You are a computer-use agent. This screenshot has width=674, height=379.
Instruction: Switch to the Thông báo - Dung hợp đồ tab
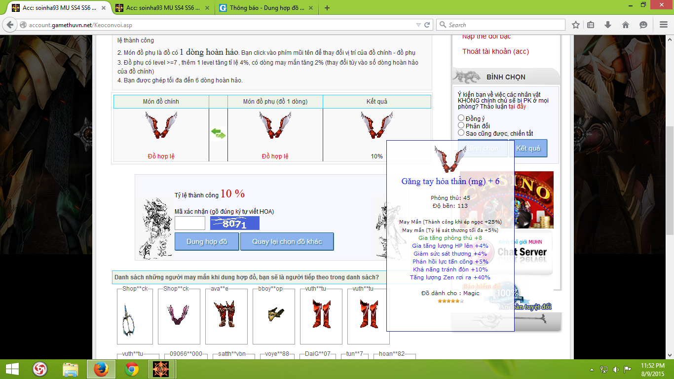point(266,8)
